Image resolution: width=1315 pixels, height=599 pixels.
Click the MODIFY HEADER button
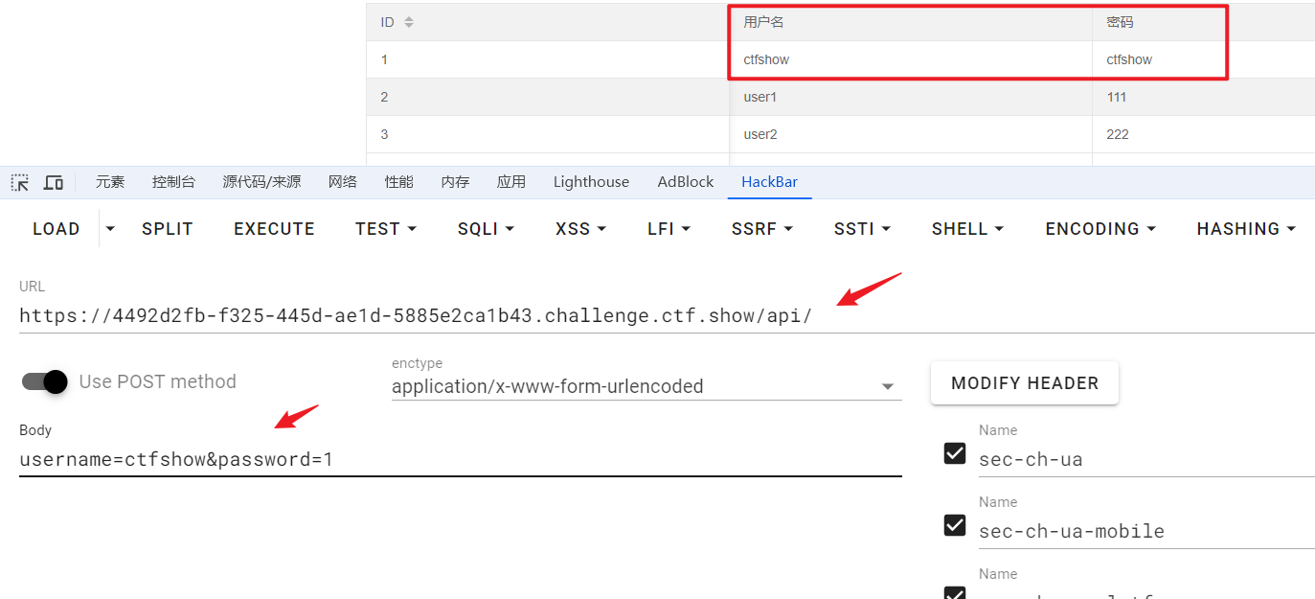(1024, 383)
